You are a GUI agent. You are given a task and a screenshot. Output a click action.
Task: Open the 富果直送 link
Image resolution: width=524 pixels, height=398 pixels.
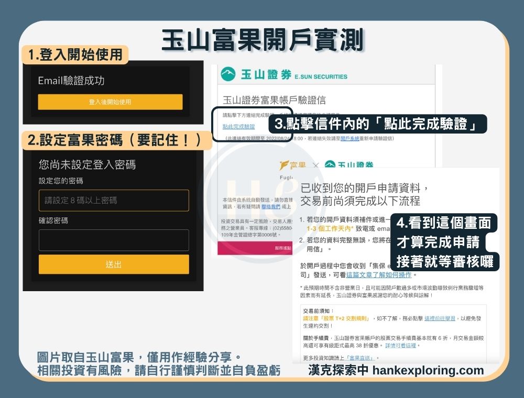[359, 358]
